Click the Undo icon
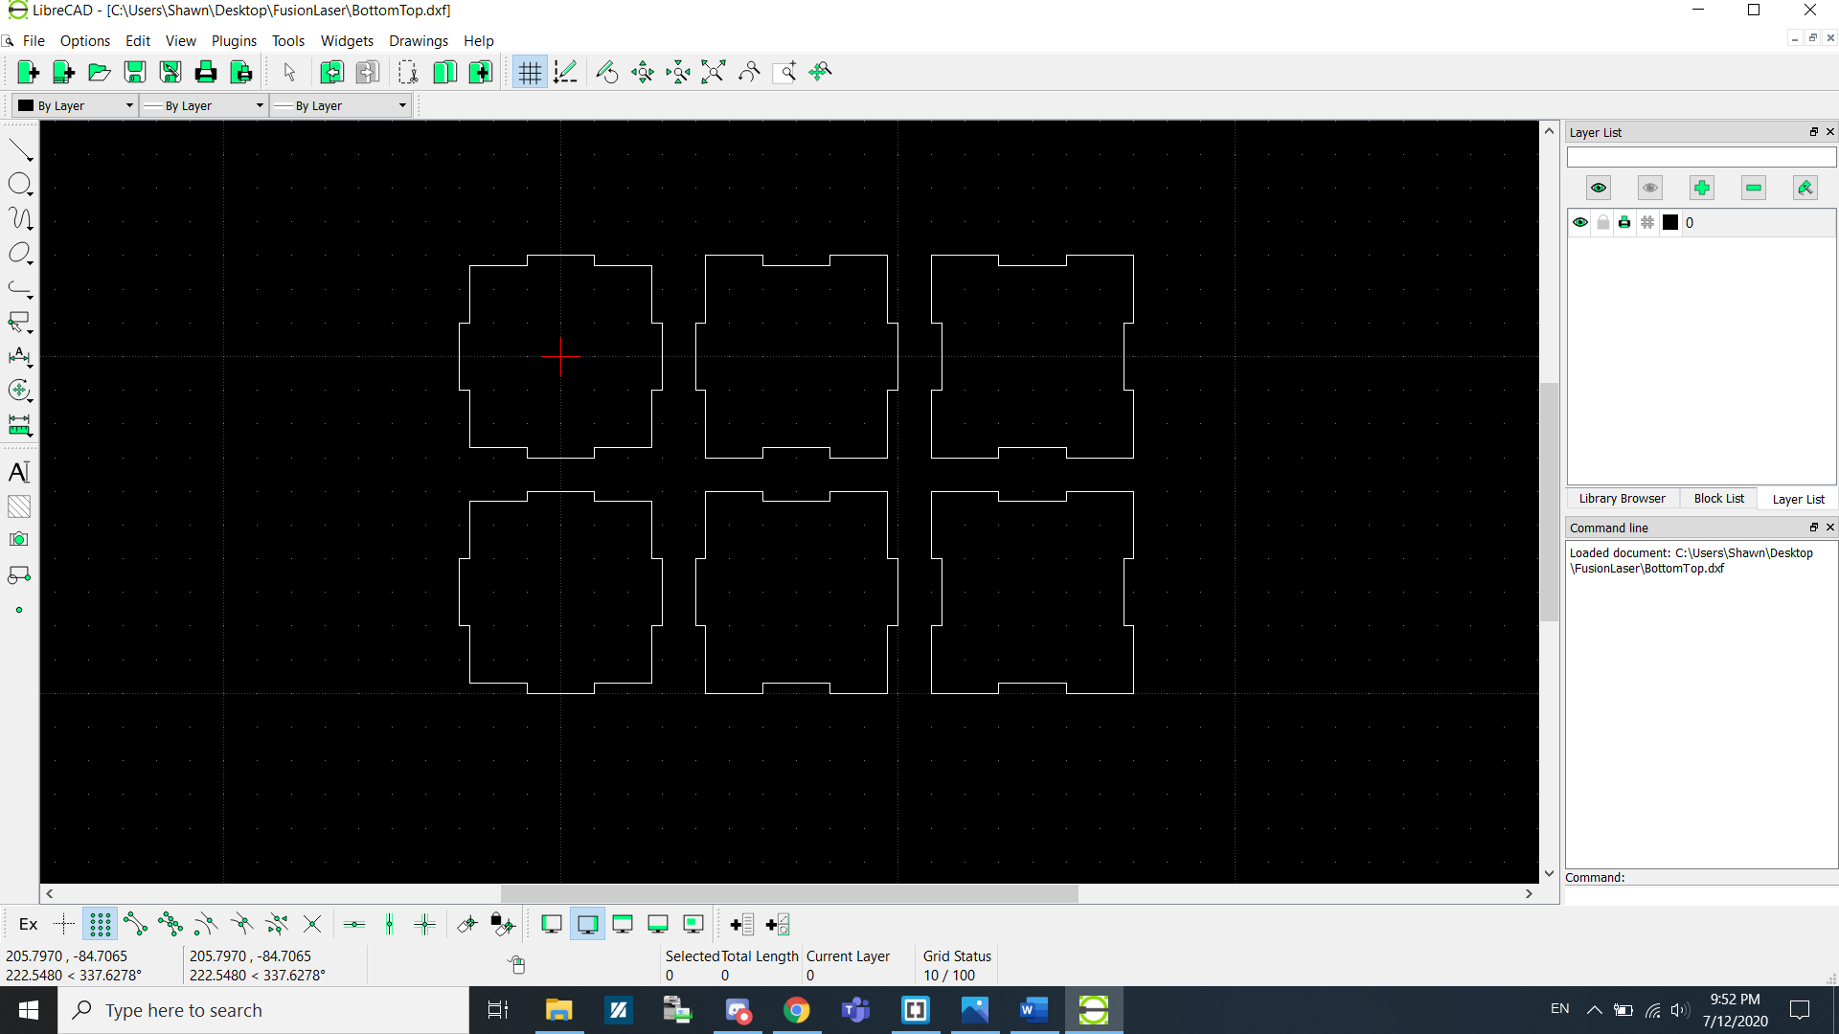Image resolution: width=1839 pixels, height=1034 pixels. tap(331, 72)
